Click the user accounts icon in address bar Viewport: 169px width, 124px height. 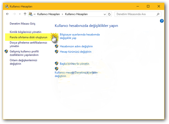31,14
